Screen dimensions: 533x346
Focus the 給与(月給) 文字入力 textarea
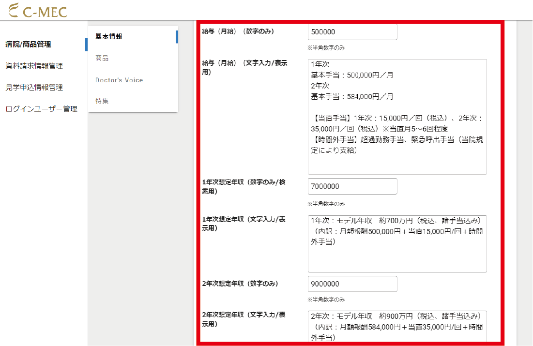[397, 117]
